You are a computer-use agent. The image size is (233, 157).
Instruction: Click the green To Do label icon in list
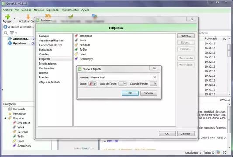coord(77,49)
